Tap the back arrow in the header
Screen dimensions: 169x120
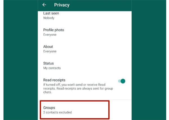click(44, 5)
